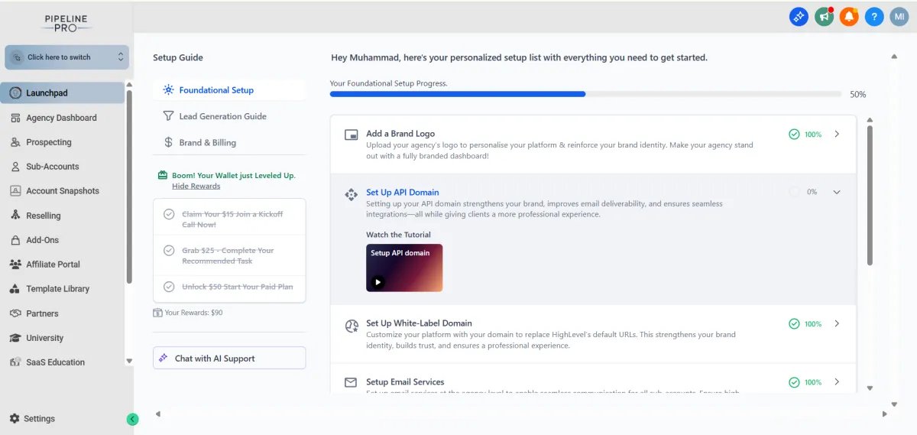The width and height of the screenshot is (917, 435).
Task: Open the Click here to switch dropdown
Action: pos(66,57)
